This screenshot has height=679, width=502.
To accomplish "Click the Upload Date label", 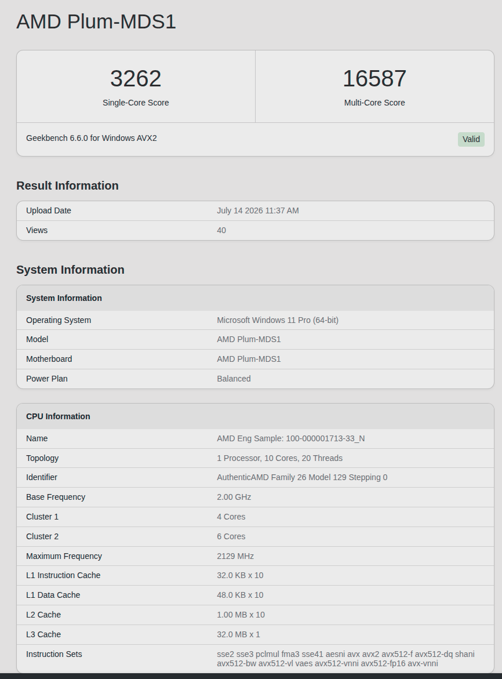I will (x=49, y=210).
